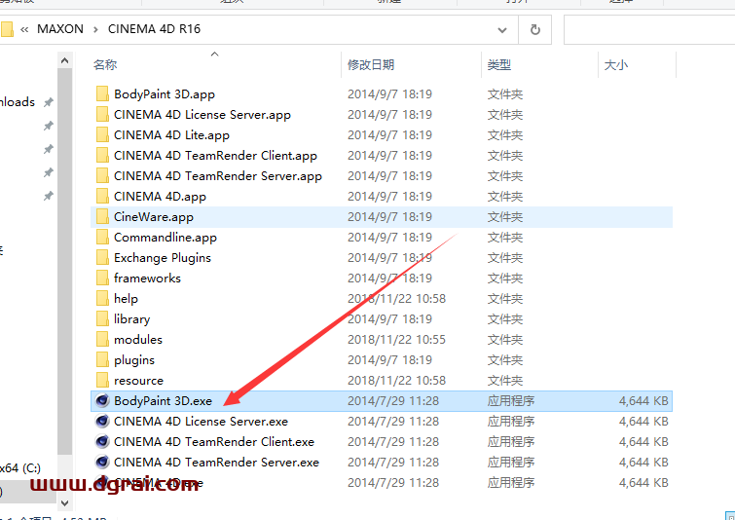The image size is (735, 520).
Task: Click the frameworks folder icon
Action: pyautogui.click(x=102, y=279)
